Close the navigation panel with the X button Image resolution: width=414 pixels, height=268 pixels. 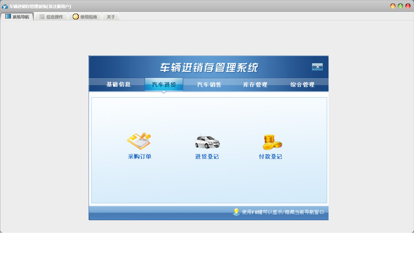pyautogui.click(x=317, y=67)
